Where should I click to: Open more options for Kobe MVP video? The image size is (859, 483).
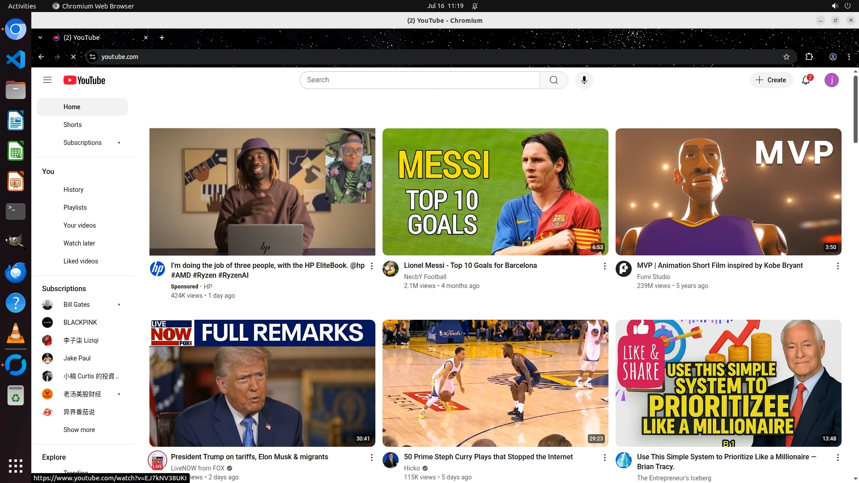(x=838, y=266)
